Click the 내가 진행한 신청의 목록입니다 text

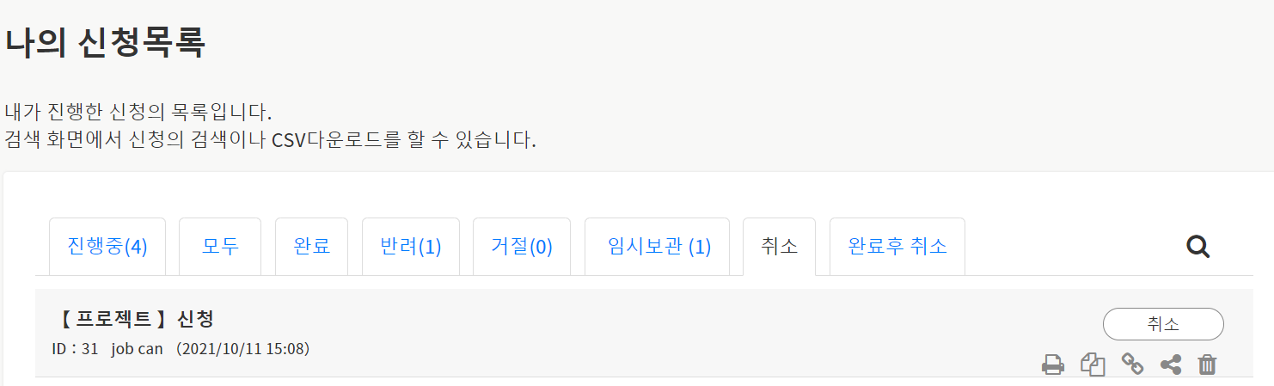(138, 113)
